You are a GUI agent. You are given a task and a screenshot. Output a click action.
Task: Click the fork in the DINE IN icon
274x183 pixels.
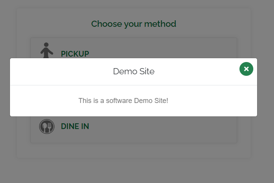pyautogui.click(x=50, y=127)
